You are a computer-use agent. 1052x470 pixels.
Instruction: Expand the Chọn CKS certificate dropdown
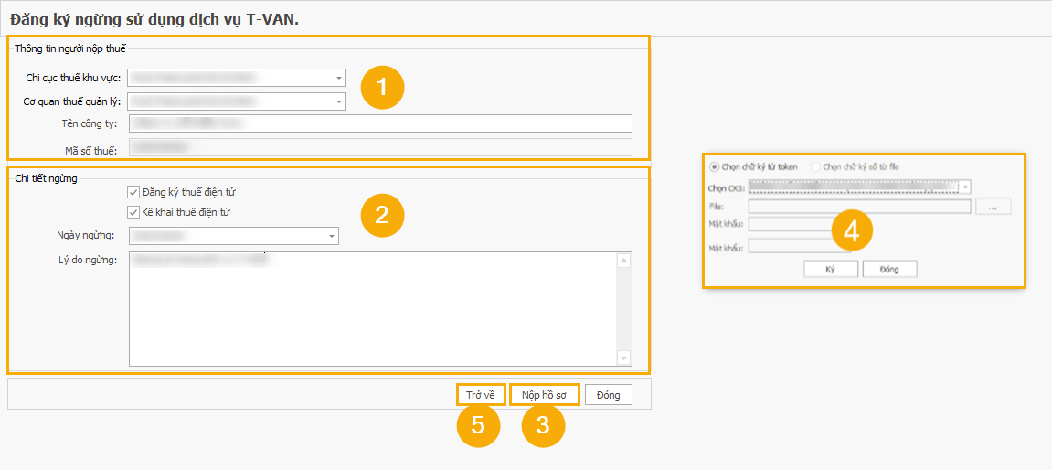click(965, 187)
